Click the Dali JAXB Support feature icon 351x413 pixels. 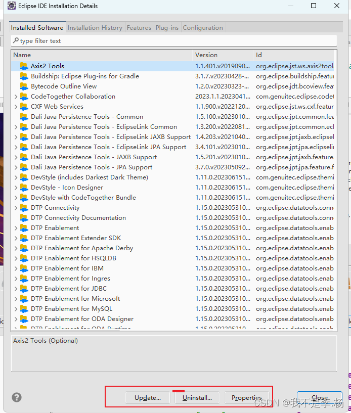[x=24, y=157]
